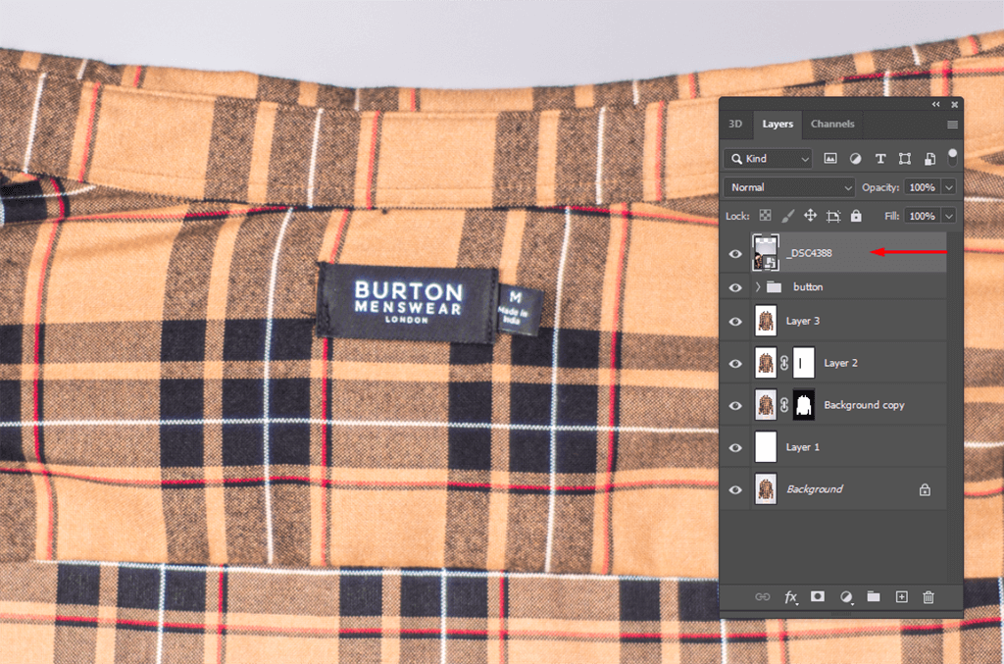Image resolution: width=1004 pixels, height=664 pixels.
Task: Create a new layer
Action: click(x=902, y=596)
